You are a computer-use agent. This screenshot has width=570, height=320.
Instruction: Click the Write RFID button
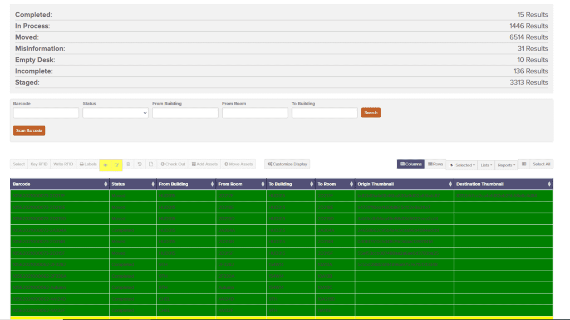(x=63, y=164)
